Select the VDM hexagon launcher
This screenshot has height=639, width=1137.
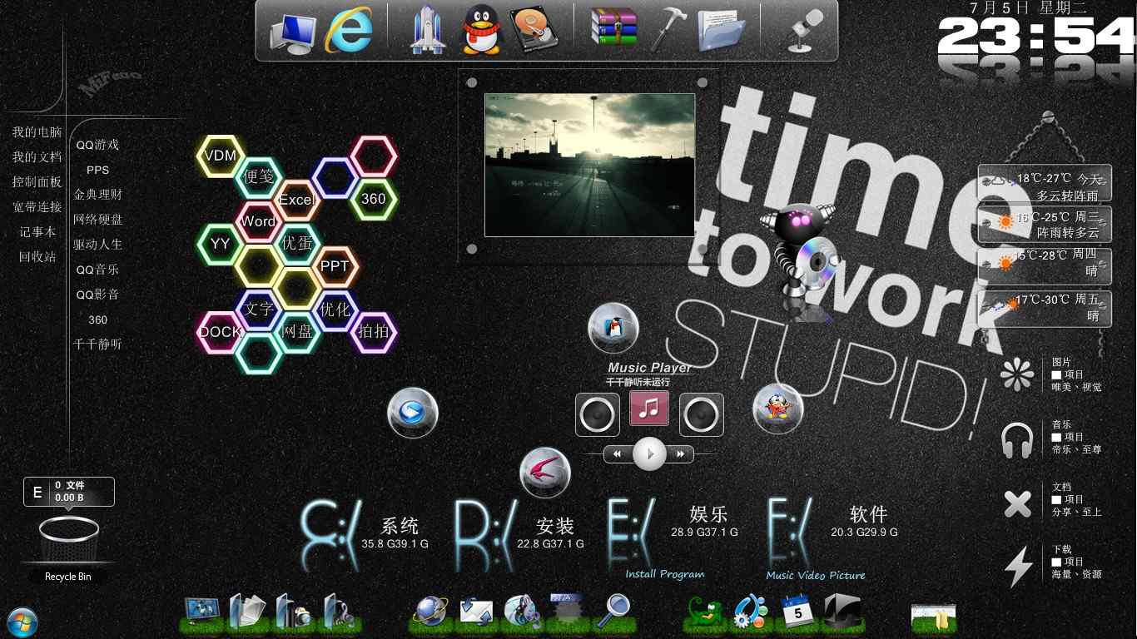[221, 156]
